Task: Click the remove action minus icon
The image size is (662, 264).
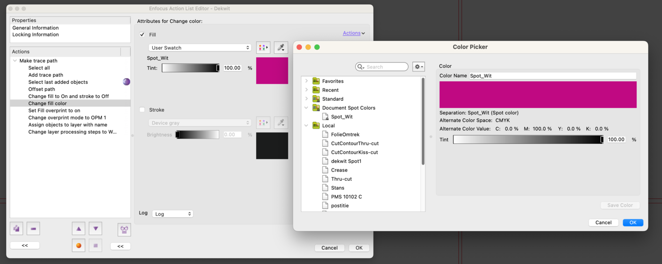Action: (x=33, y=229)
